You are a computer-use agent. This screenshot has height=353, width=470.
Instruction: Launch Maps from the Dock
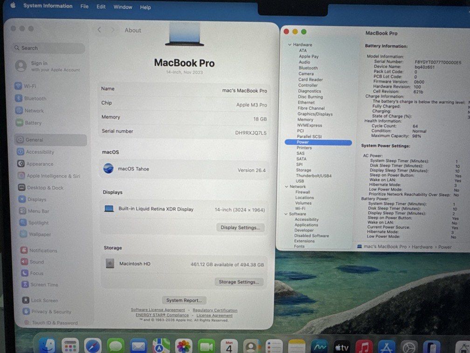tap(161, 346)
